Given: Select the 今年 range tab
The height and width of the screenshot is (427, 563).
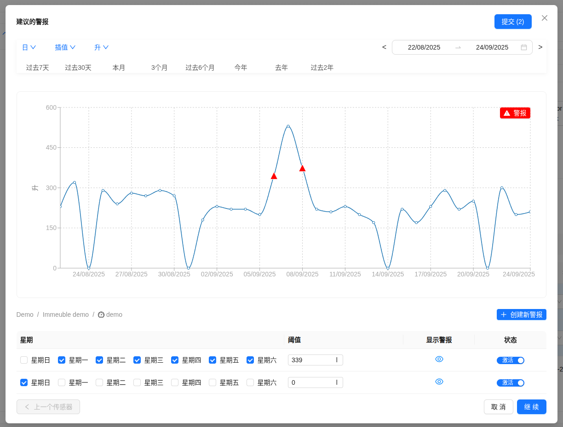Looking at the screenshot, I should (241, 67).
